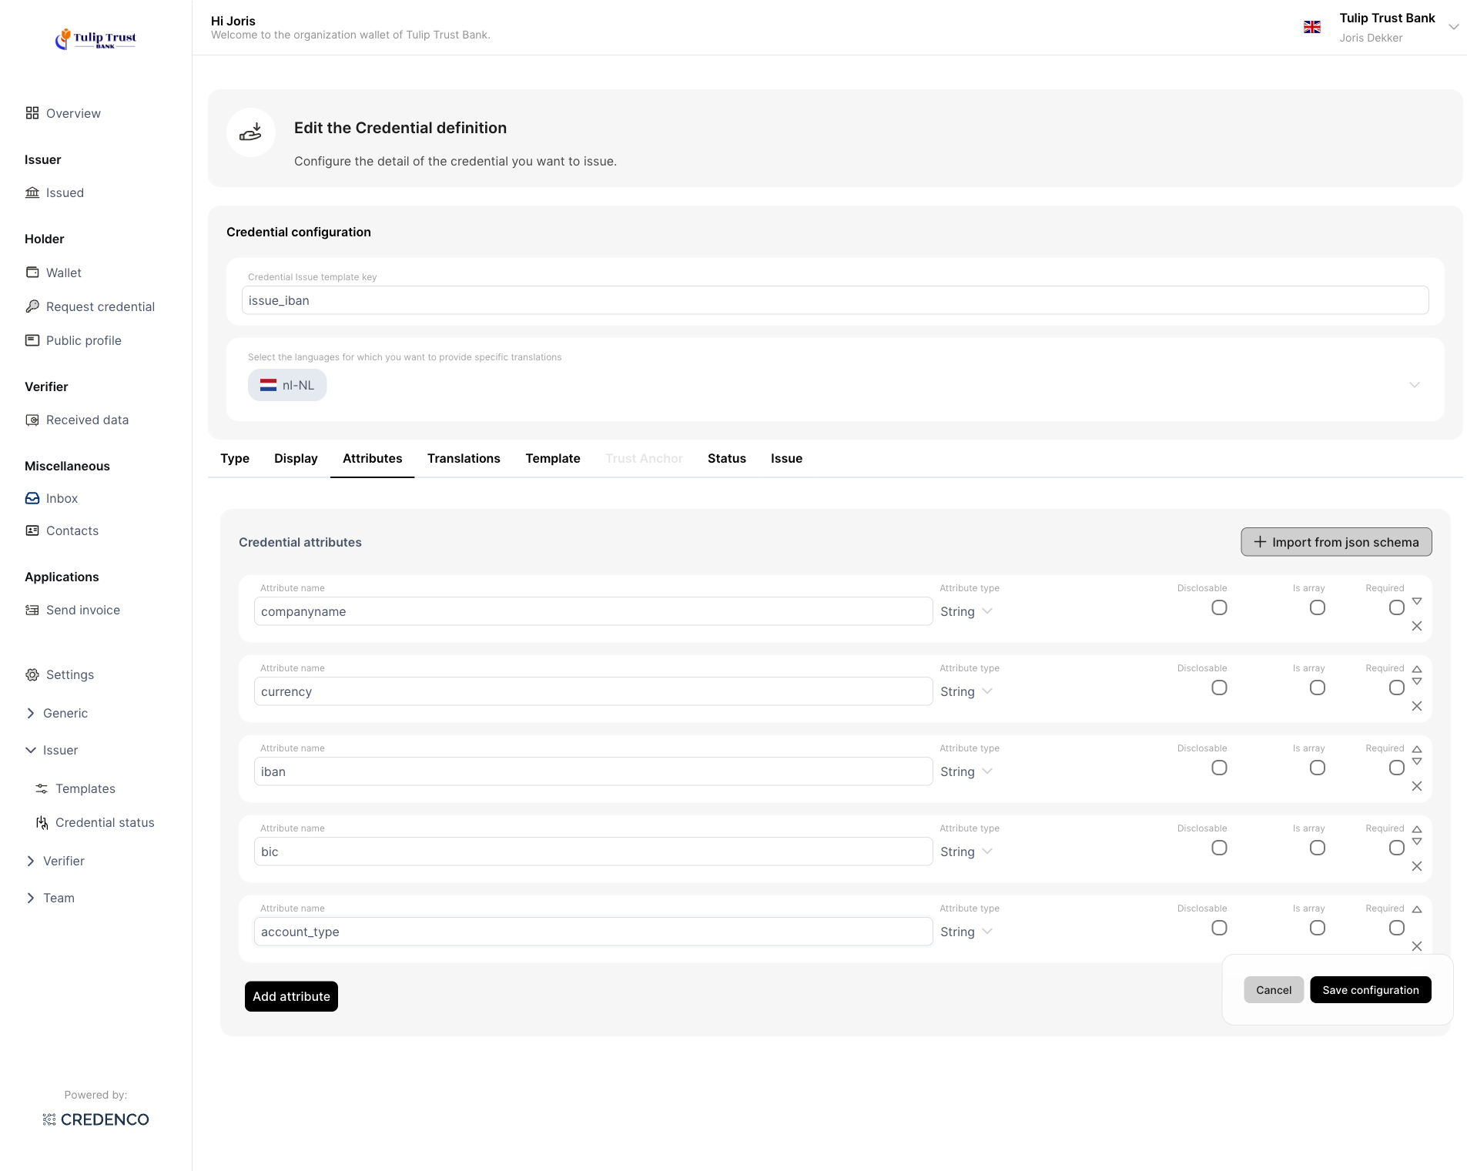Toggle Is array for the bic attribute
The image size is (1467, 1171).
(1317, 848)
